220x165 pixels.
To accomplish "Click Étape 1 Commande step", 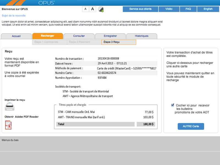I will [x=50, y=42].
